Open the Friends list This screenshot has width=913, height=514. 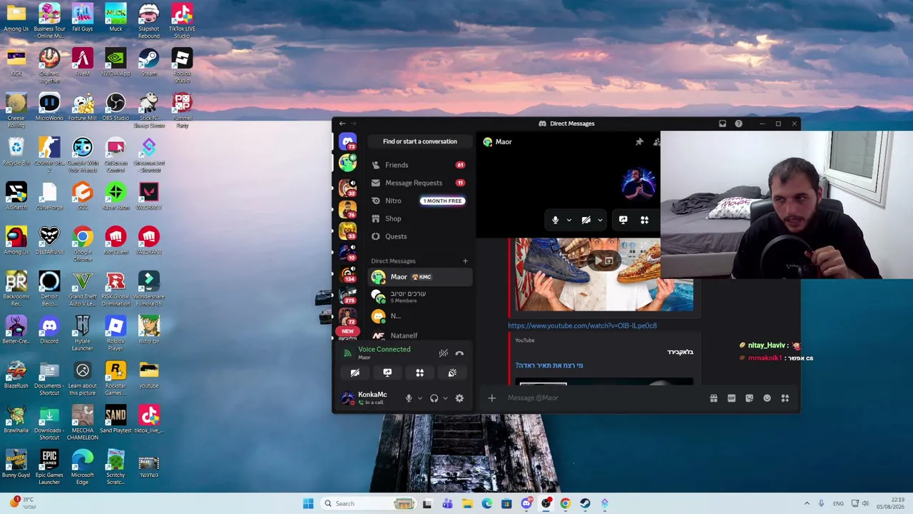tap(419, 165)
